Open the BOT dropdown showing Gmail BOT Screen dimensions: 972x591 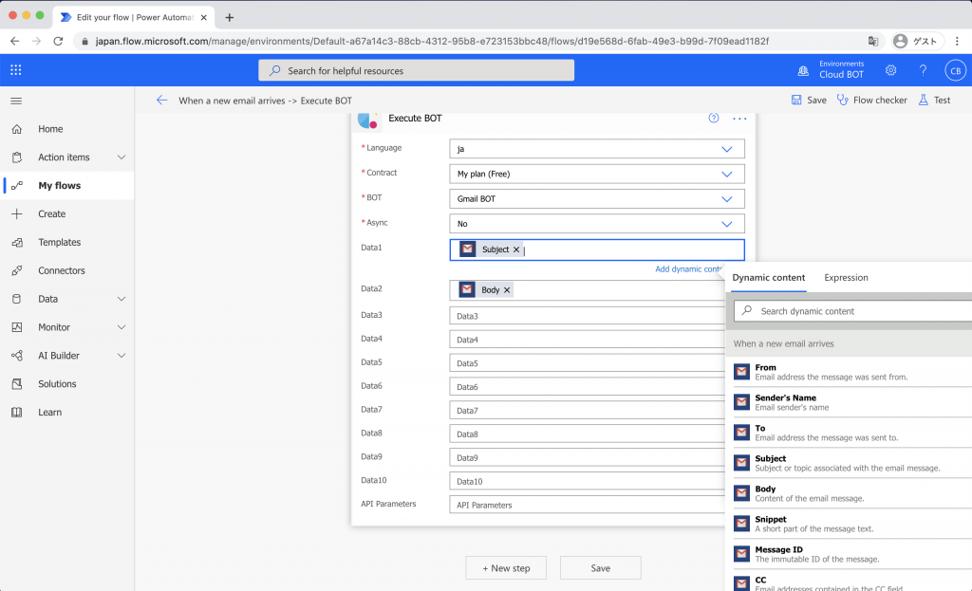[x=597, y=199]
